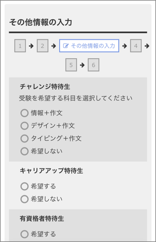This screenshot has width=156, height=242.
Task: Open step 4 in progress tracker
Action: tap(136, 46)
